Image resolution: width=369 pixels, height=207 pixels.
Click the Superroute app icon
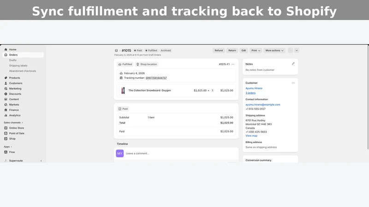click(x=6, y=161)
